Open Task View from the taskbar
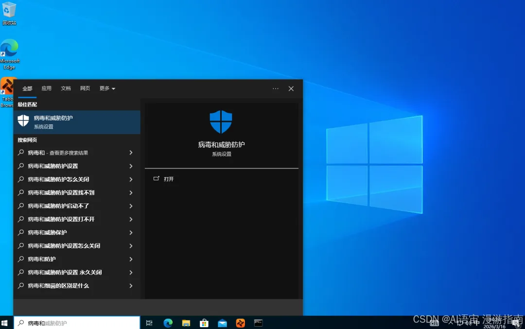The image size is (525, 329). click(x=149, y=323)
